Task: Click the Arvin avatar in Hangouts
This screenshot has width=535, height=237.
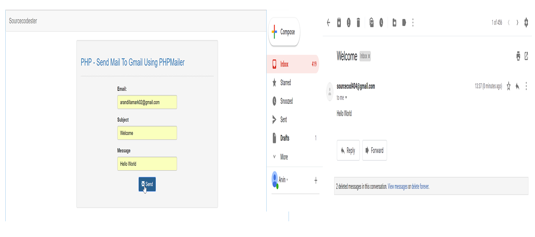Action: point(275,180)
